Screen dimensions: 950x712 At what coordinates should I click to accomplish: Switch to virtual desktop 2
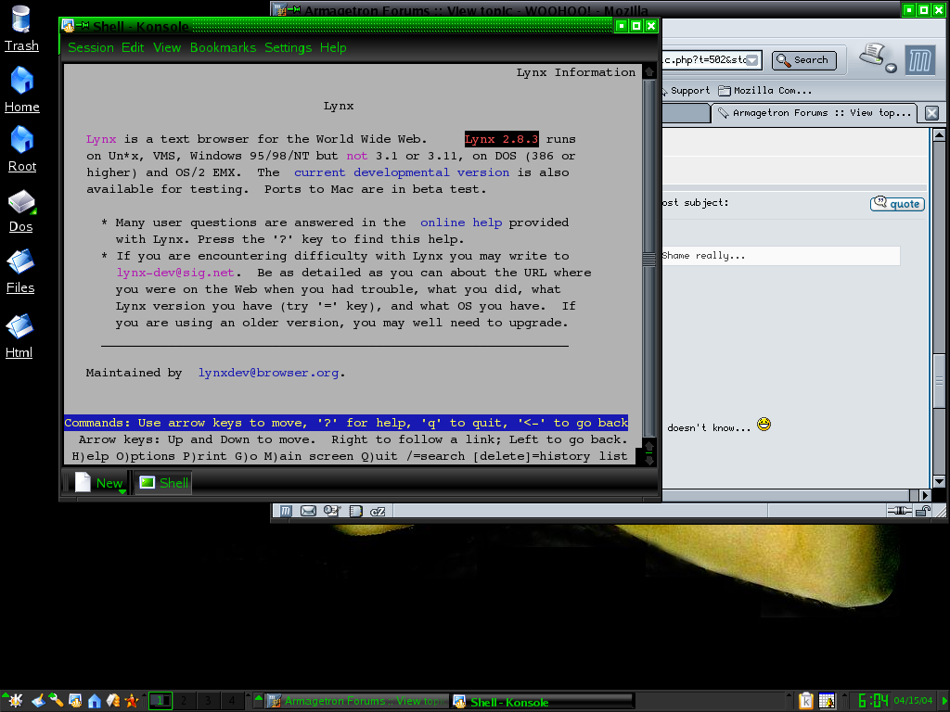(x=185, y=701)
